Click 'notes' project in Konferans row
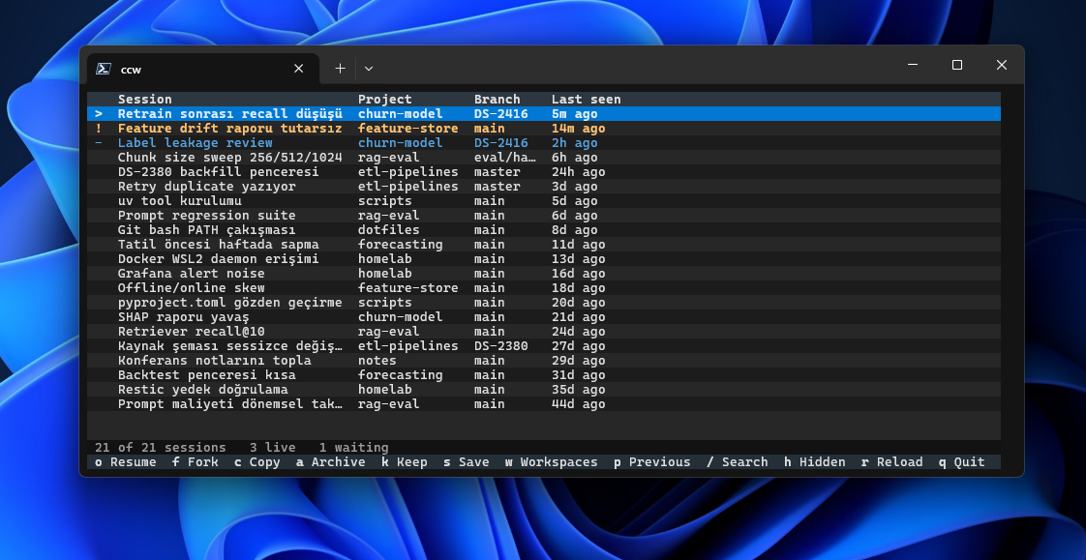 [377, 361]
